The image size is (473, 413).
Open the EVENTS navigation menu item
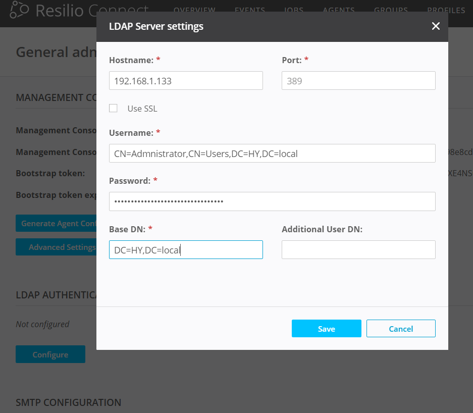click(x=249, y=10)
